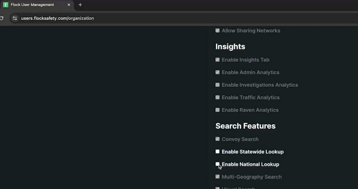Select the Flock User Management tab title
Viewport: 358px width, 189px height.
(32, 5)
